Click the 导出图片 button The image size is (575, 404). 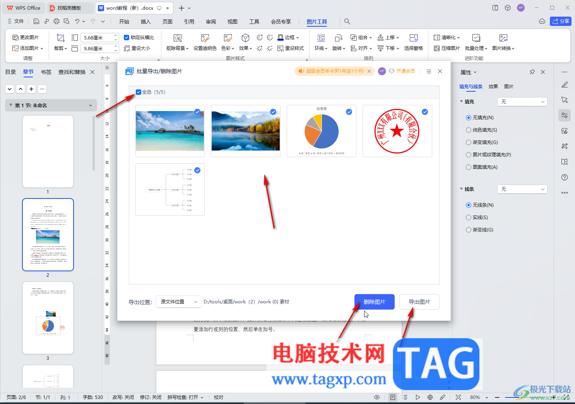click(x=419, y=302)
